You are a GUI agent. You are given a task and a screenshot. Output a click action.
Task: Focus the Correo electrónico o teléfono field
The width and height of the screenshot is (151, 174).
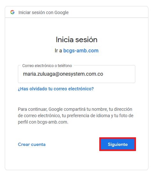77,74
